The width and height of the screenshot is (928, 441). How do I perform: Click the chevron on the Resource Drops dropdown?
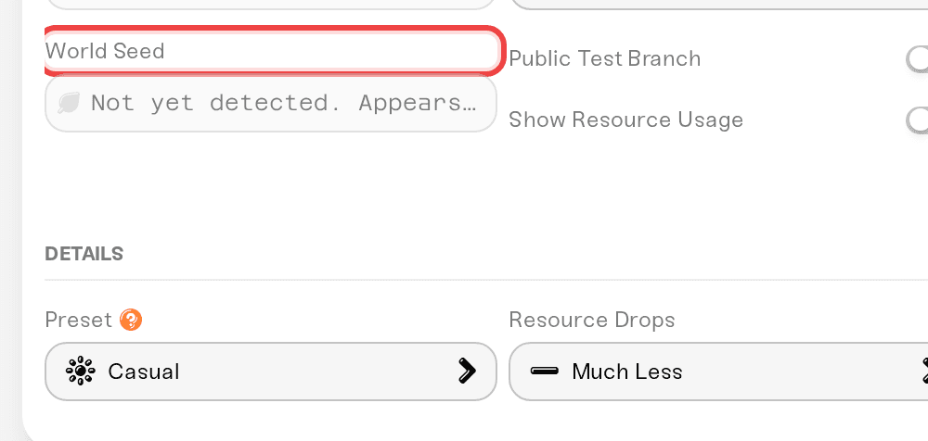[924, 372]
